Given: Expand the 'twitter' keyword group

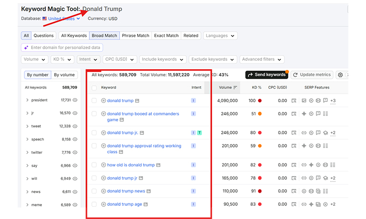Looking at the screenshot, I should click(x=27, y=152).
